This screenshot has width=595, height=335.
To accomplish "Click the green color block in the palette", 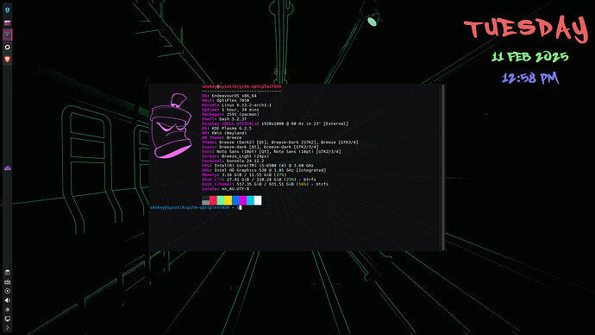I will (221, 200).
